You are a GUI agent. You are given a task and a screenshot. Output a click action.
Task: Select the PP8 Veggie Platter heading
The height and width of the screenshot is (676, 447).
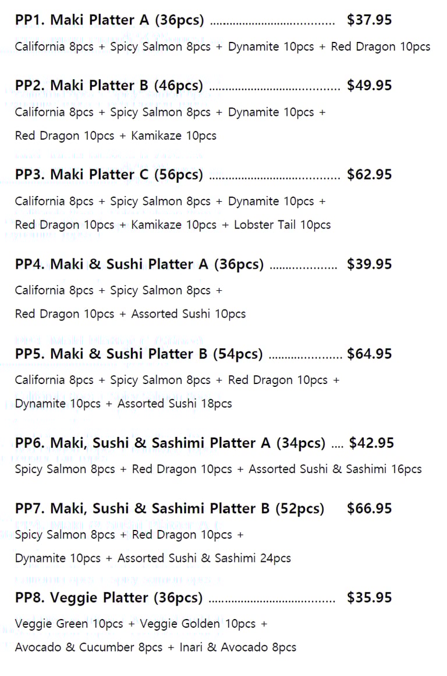click(109, 598)
